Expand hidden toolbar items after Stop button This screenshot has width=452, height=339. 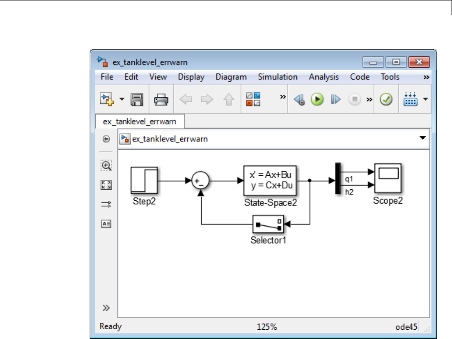[x=369, y=100]
